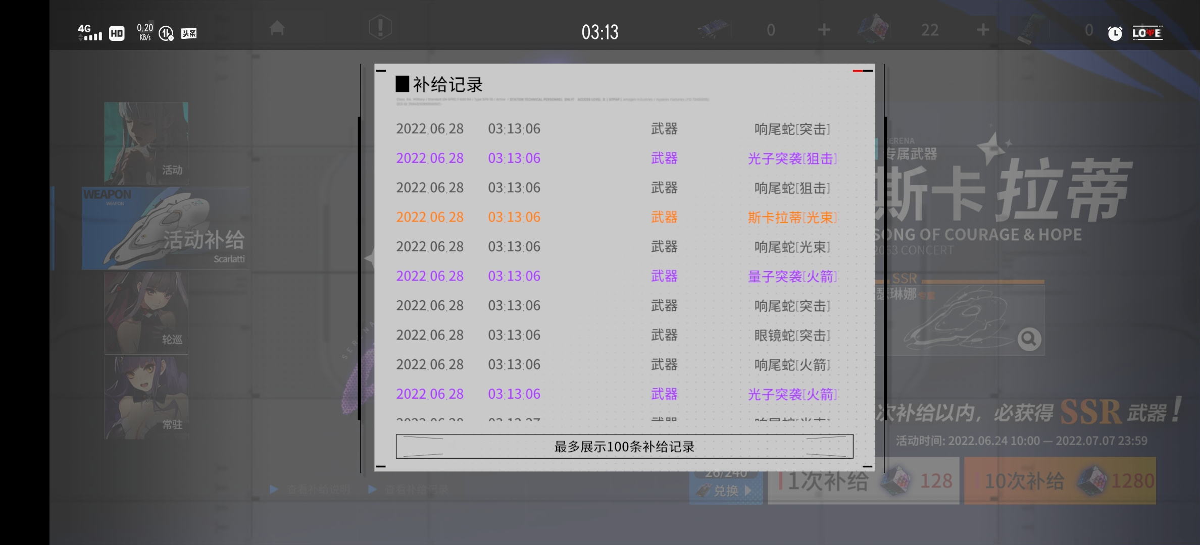Tap the 1次补给 button costing 128
Viewport: 1200px width, 545px height.
(863, 481)
